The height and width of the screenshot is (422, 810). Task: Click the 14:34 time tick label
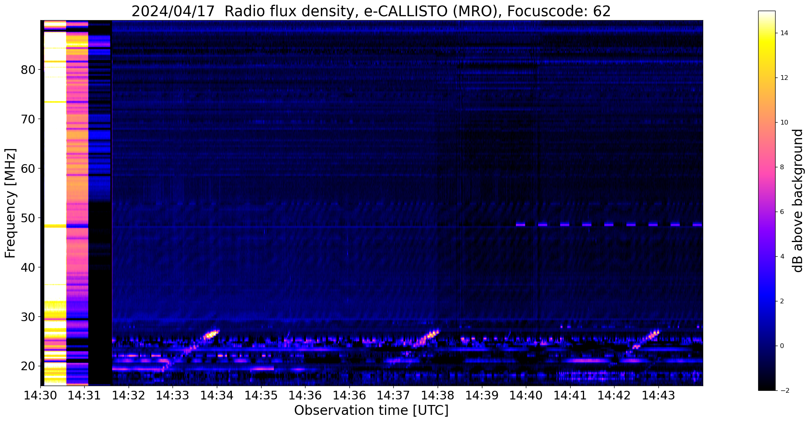click(x=217, y=395)
